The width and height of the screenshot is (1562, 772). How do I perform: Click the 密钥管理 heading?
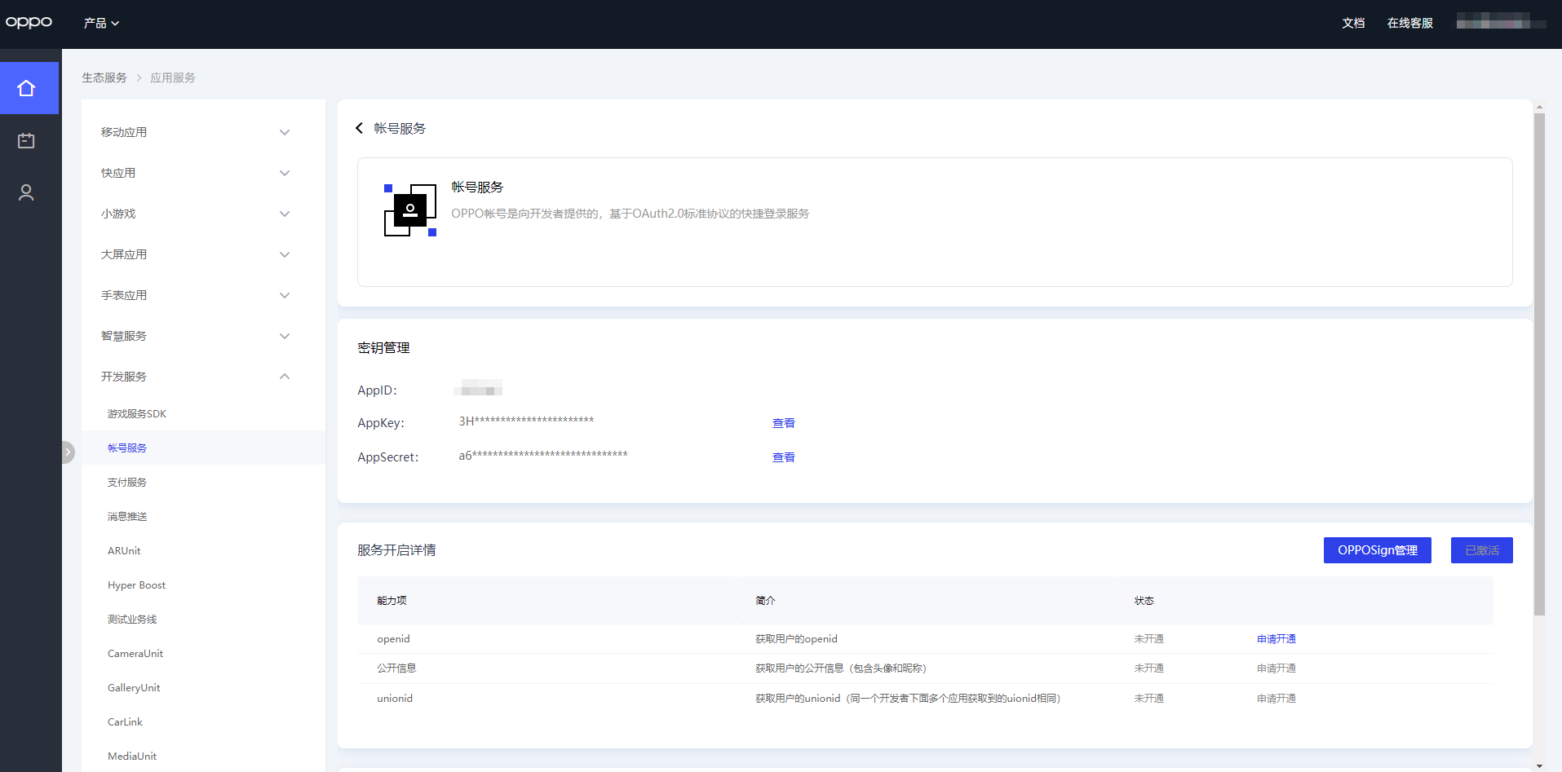coord(383,348)
